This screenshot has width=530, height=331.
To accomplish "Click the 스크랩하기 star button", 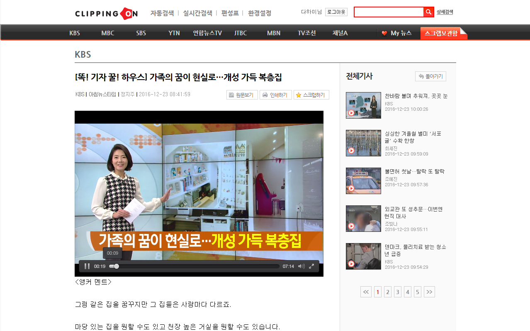I will pyautogui.click(x=311, y=95).
